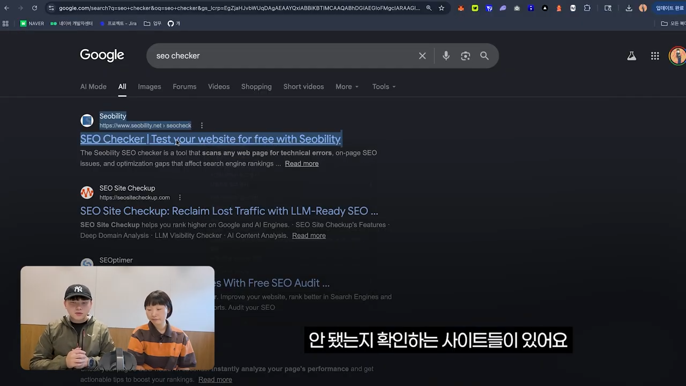Open the Chrome profile avatar
Viewport: 686px width, 386px height.
(643, 8)
